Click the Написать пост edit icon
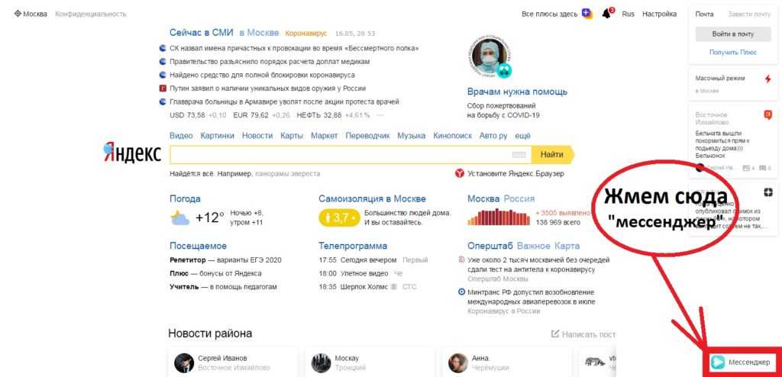This screenshot has width=782, height=377. click(x=555, y=334)
